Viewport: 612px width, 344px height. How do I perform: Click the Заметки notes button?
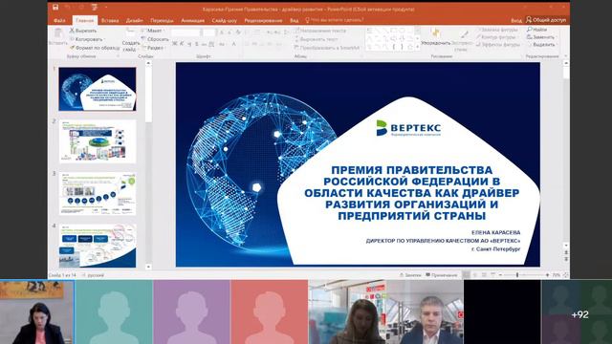click(410, 275)
